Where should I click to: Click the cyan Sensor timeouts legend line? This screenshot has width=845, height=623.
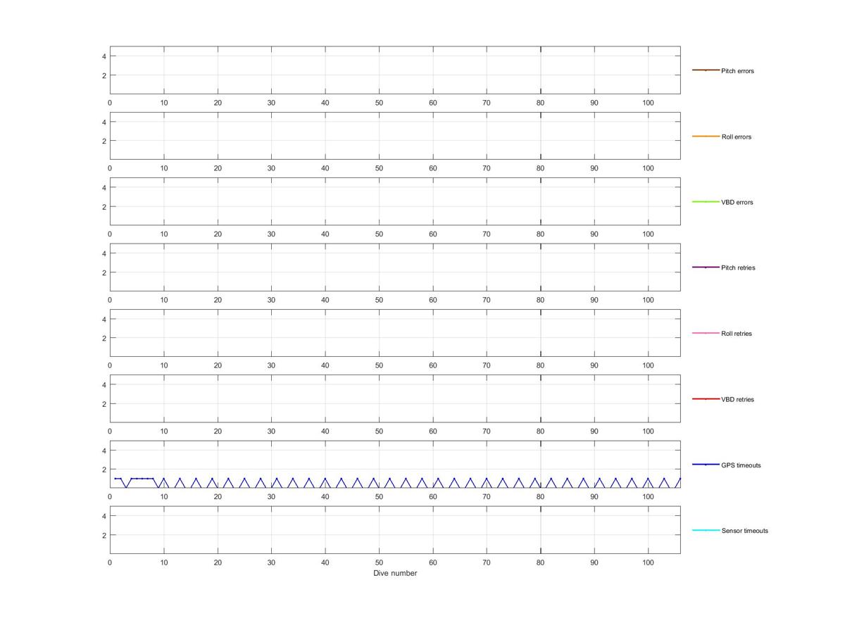tap(706, 530)
